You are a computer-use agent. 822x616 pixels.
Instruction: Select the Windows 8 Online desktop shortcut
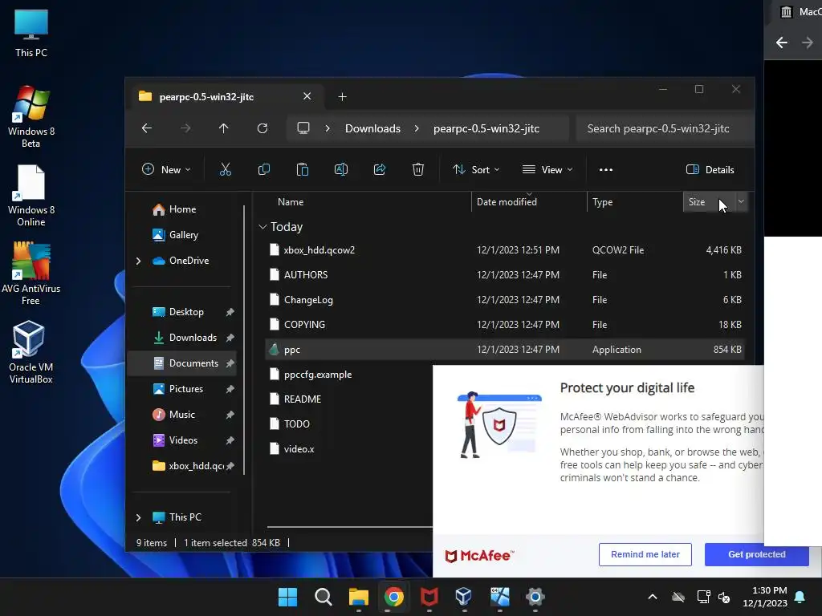pos(31,196)
